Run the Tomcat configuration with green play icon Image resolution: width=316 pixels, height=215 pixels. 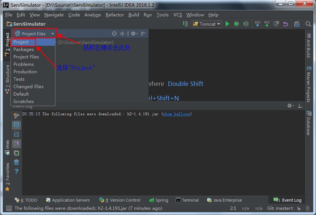tap(227, 24)
